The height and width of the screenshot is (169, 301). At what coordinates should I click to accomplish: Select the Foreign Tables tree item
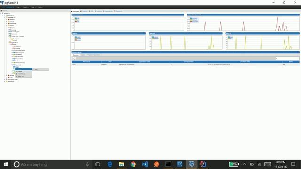click(19, 59)
